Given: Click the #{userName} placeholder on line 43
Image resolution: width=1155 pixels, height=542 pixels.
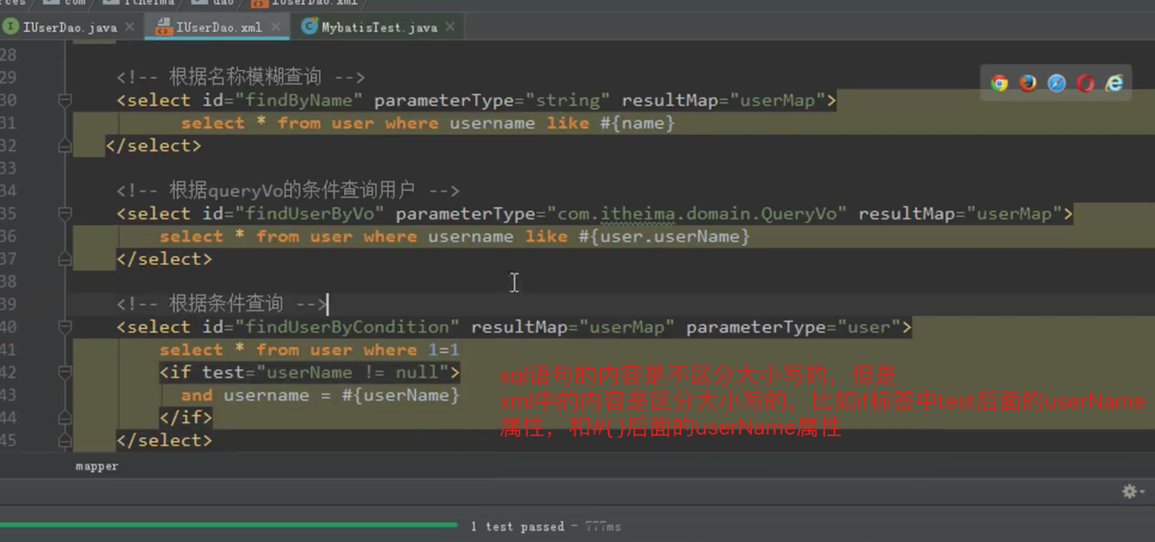Looking at the screenshot, I should pos(400,395).
